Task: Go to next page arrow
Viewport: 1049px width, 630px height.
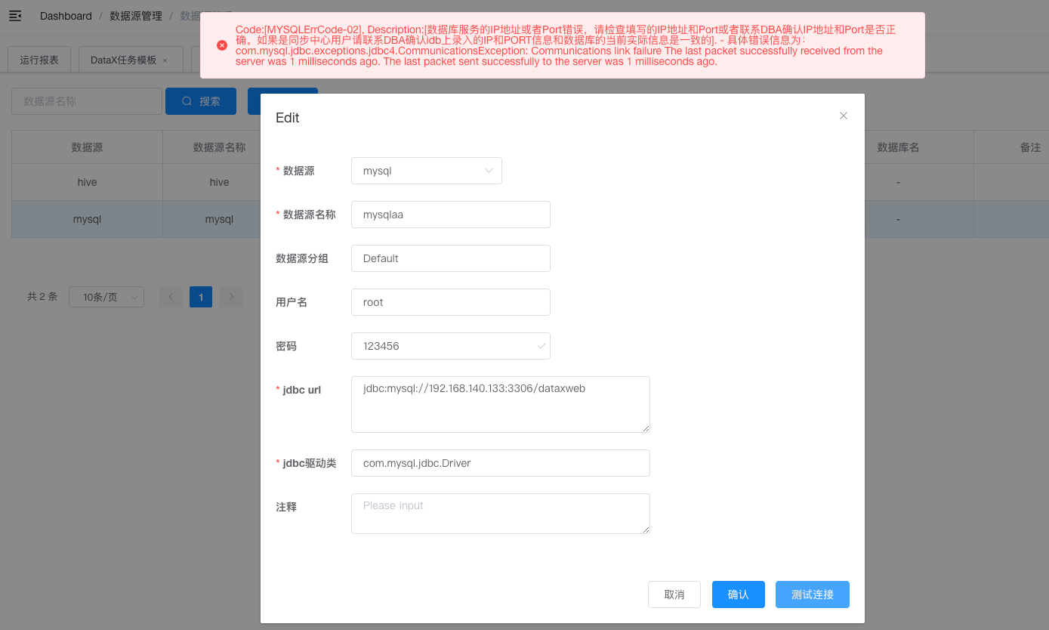Action: coord(231,297)
